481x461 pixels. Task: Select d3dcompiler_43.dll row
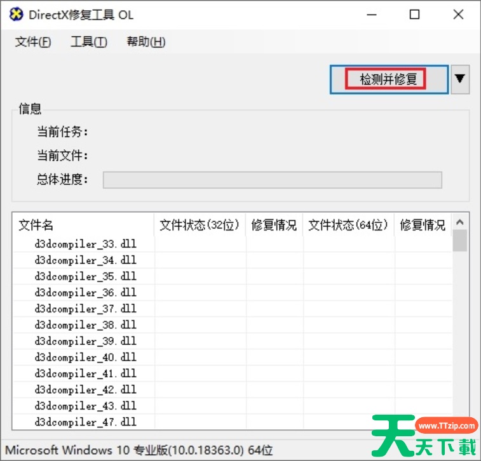pyautogui.click(x=233, y=406)
